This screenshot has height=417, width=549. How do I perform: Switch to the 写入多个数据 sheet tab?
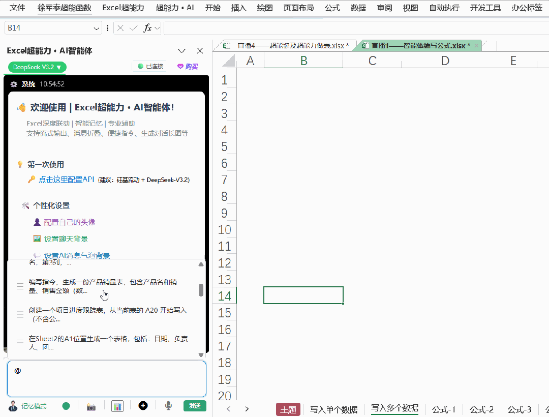(394, 408)
